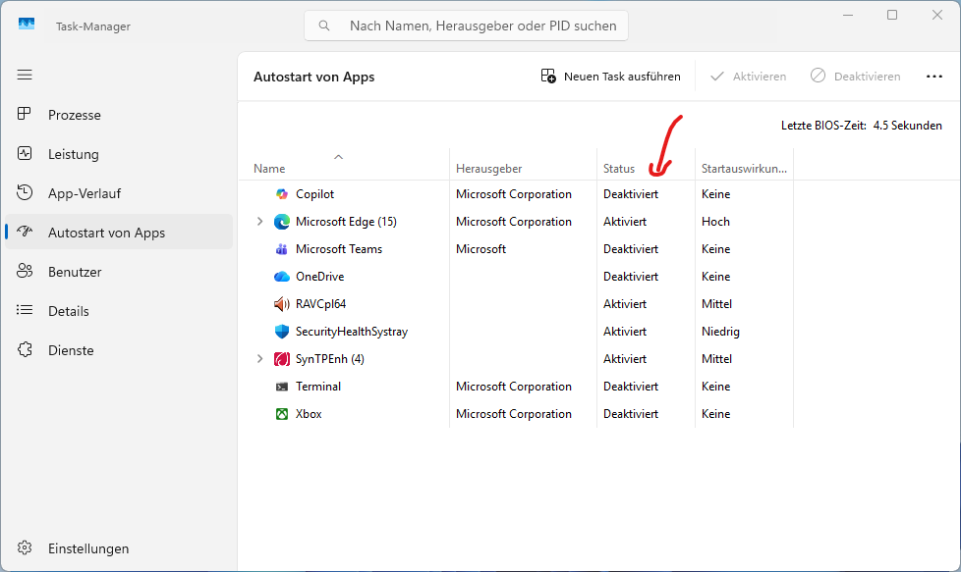Open the Prozesse tab
Image resolution: width=961 pixels, height=572 pixels.
74,115
